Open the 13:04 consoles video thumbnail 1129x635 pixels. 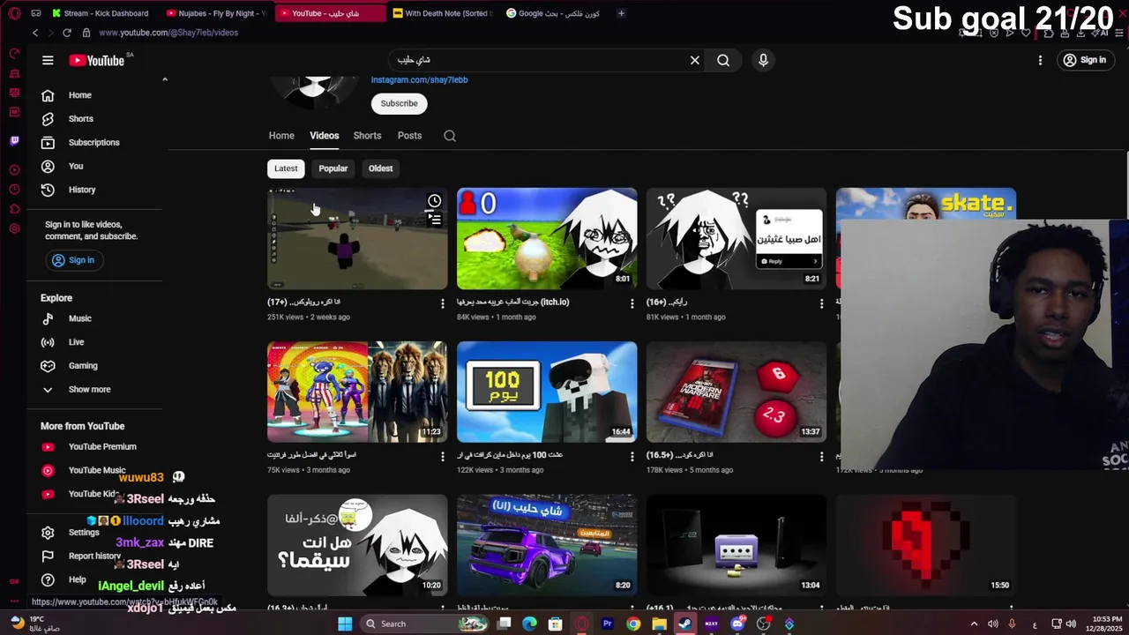pyautogui.click(x=736, y=545)
